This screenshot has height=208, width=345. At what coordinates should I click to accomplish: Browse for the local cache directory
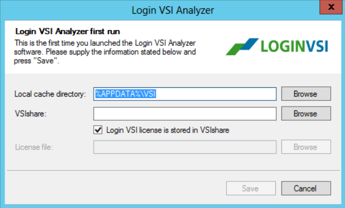[x=306, y=94]
